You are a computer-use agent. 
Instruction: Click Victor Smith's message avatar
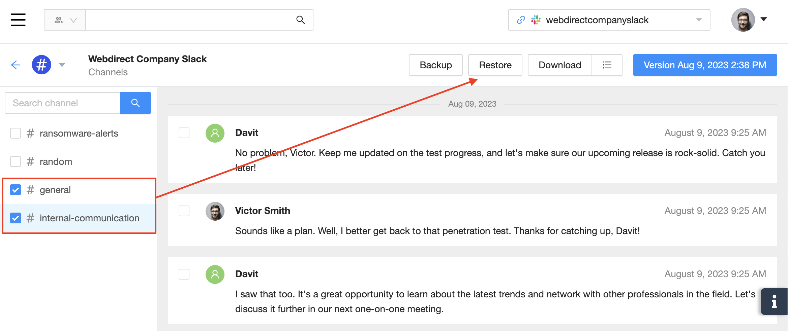tap(215, 211)
